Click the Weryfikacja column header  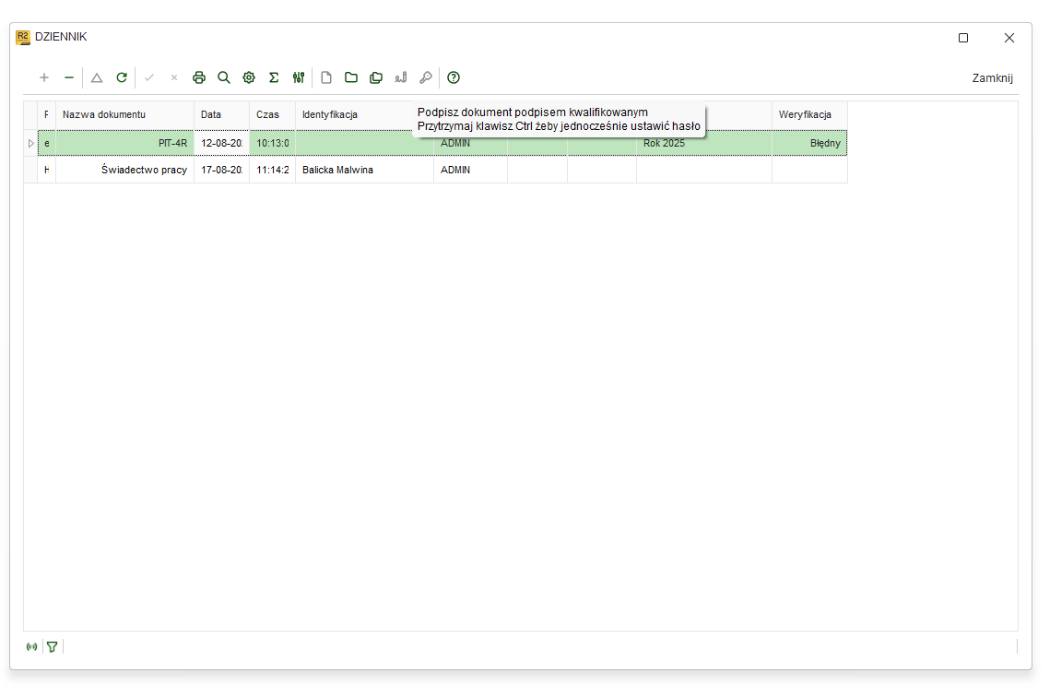[809, 115]
